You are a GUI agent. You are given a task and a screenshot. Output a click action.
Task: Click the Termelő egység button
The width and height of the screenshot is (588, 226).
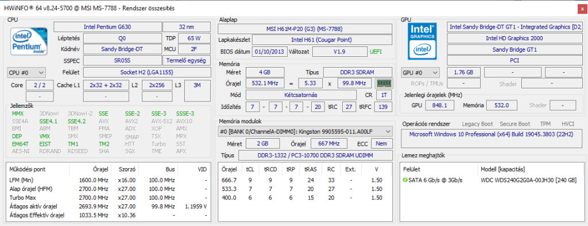click(187, 61)
